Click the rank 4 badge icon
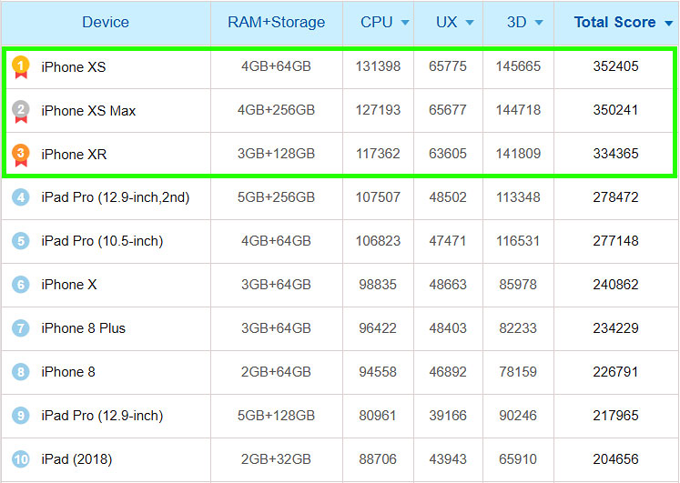Screen dimensions: 680x483 tap(20, 197)
